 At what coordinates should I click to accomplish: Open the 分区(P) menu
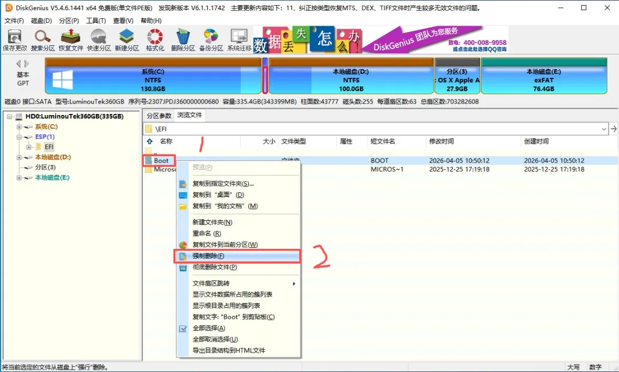(69, 21)
